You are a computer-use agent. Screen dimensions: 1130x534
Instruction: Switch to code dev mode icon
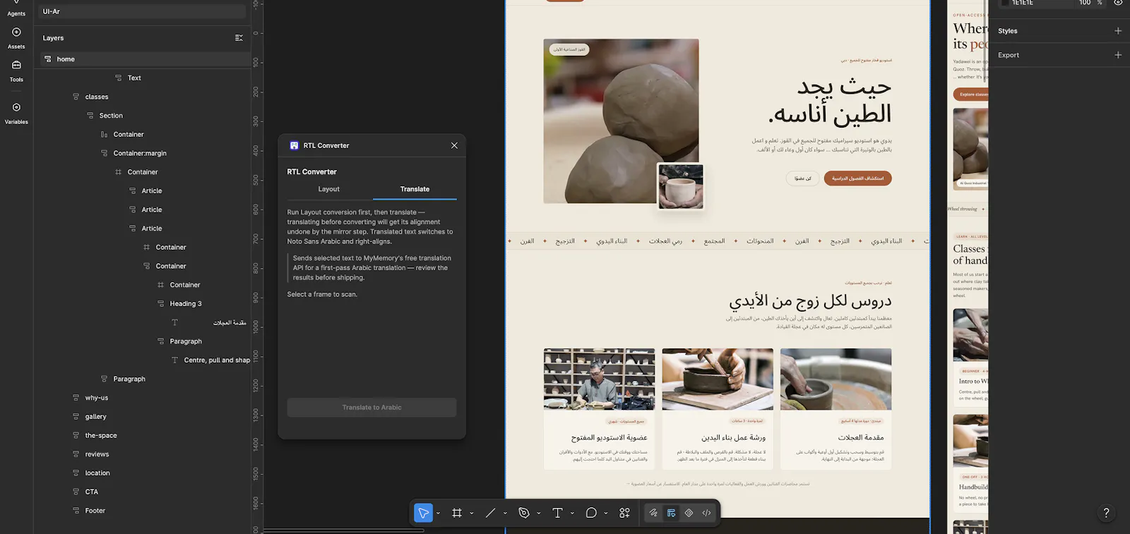pyautogui.click(x=706, y=513)
